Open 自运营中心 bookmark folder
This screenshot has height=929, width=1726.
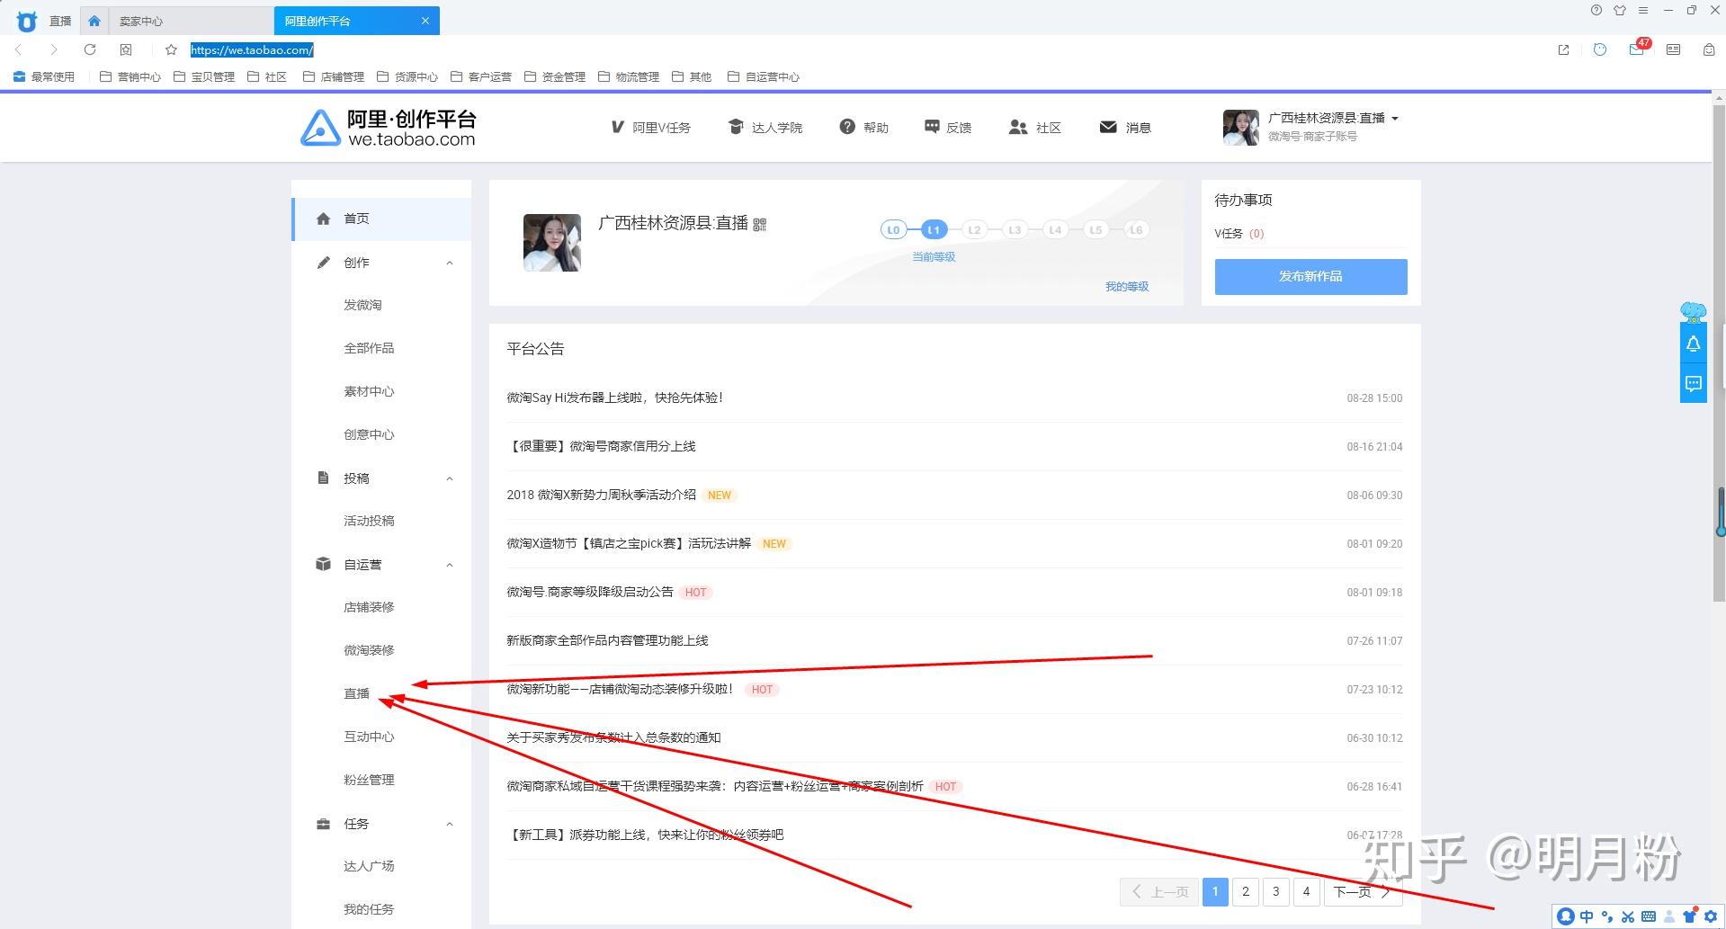pos(764,76)
